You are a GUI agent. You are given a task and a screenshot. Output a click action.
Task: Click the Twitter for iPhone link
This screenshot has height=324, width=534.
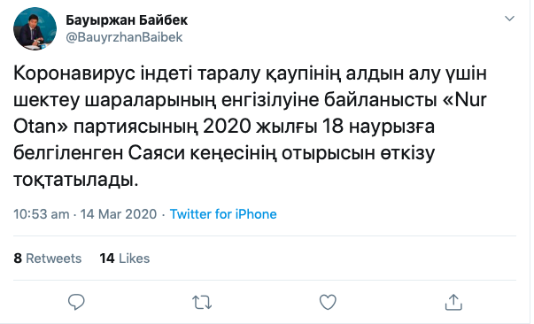(x=223, y=214)
